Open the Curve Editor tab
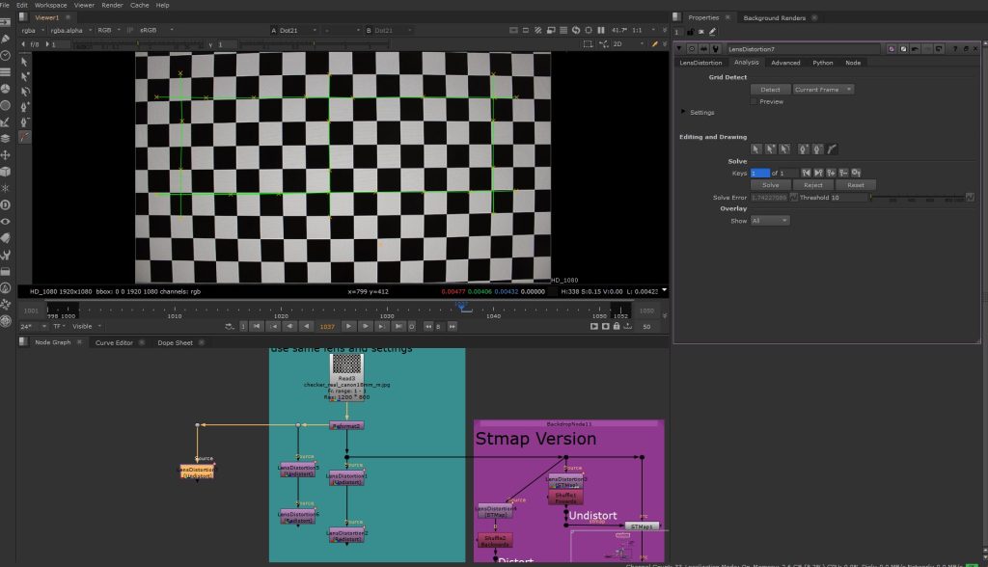This screenshot has height=567, width=988. tap(114, 342)
